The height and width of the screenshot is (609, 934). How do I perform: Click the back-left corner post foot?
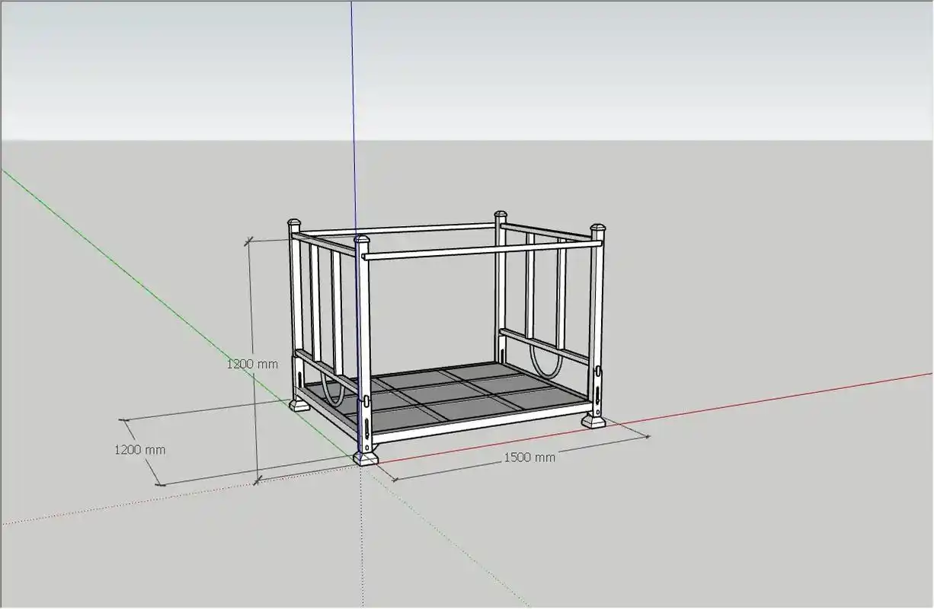click(299, 403)
